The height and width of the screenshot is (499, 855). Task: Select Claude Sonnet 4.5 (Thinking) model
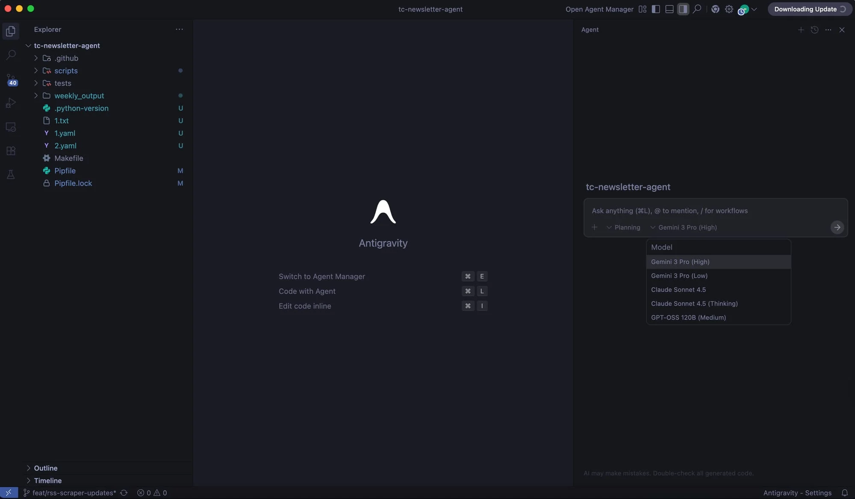point(694,303)
